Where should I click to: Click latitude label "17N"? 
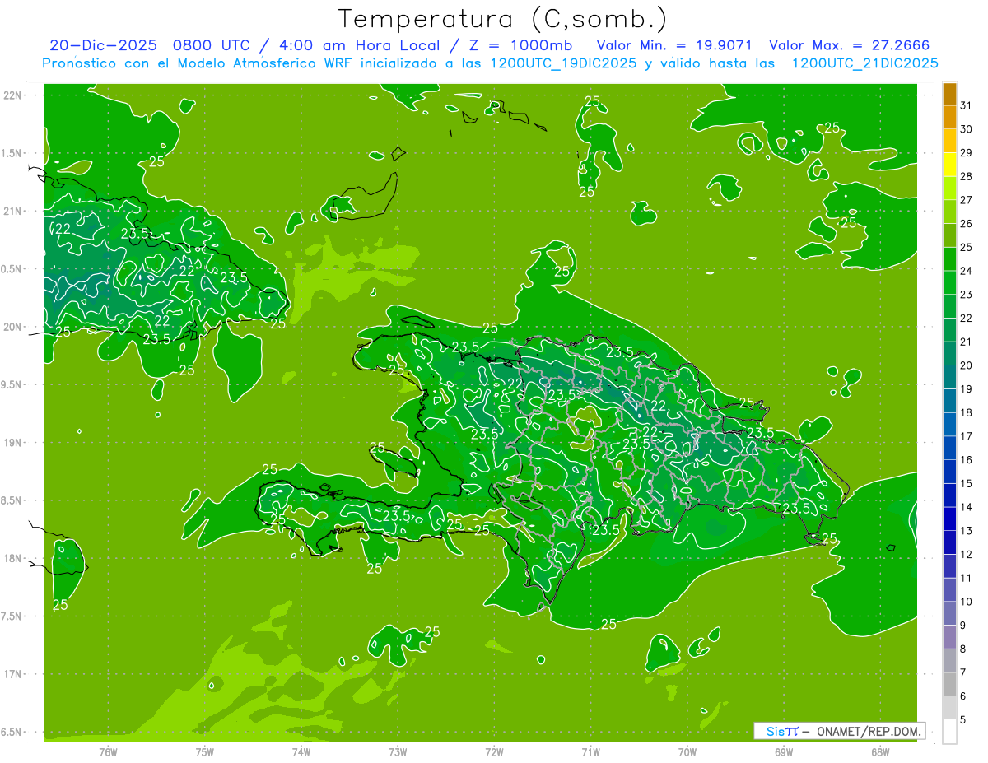[x=13, y=674]
